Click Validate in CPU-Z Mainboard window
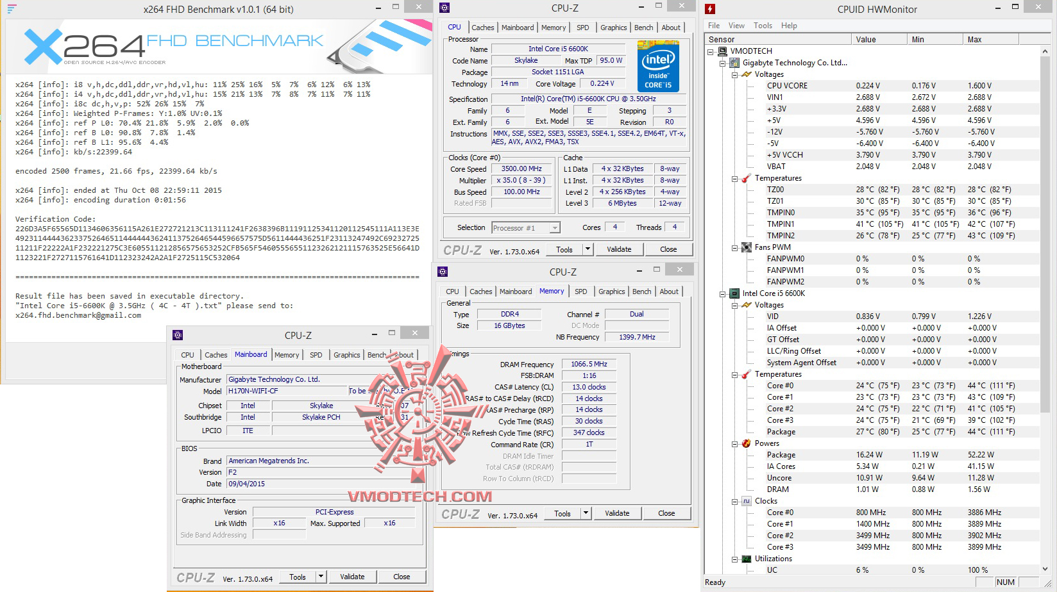The width and height of the screenshot is (1057, 592). 352,577
